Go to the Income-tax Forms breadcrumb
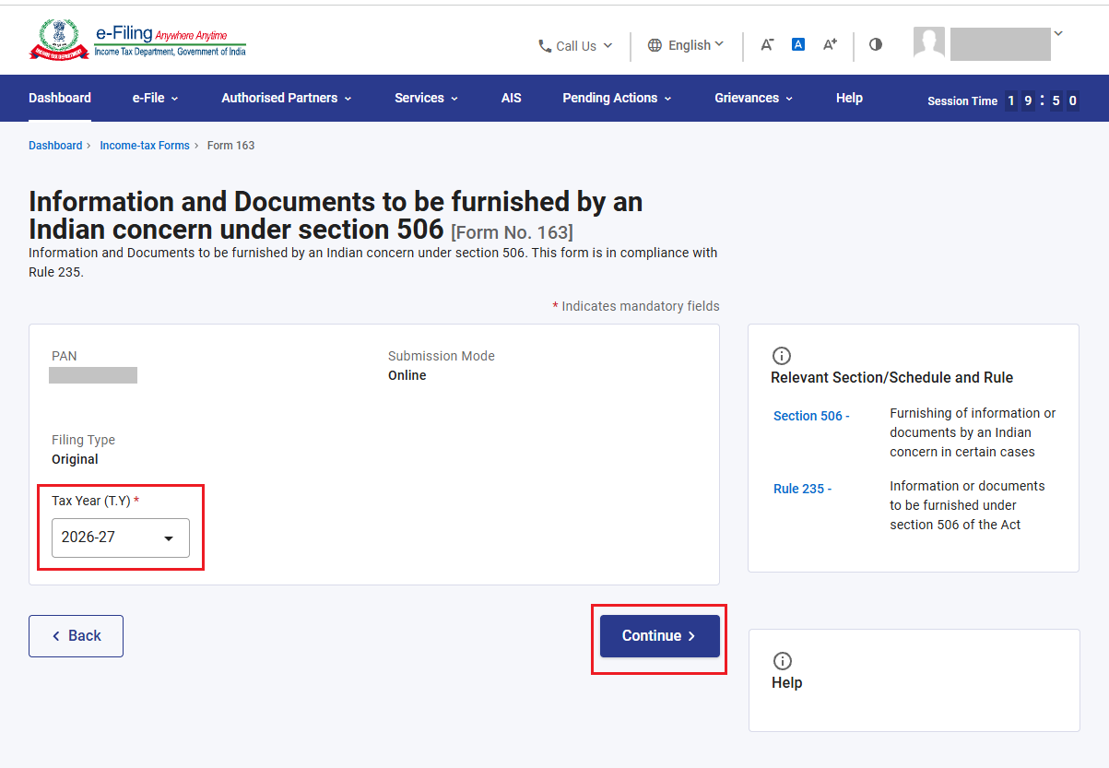 145,146
